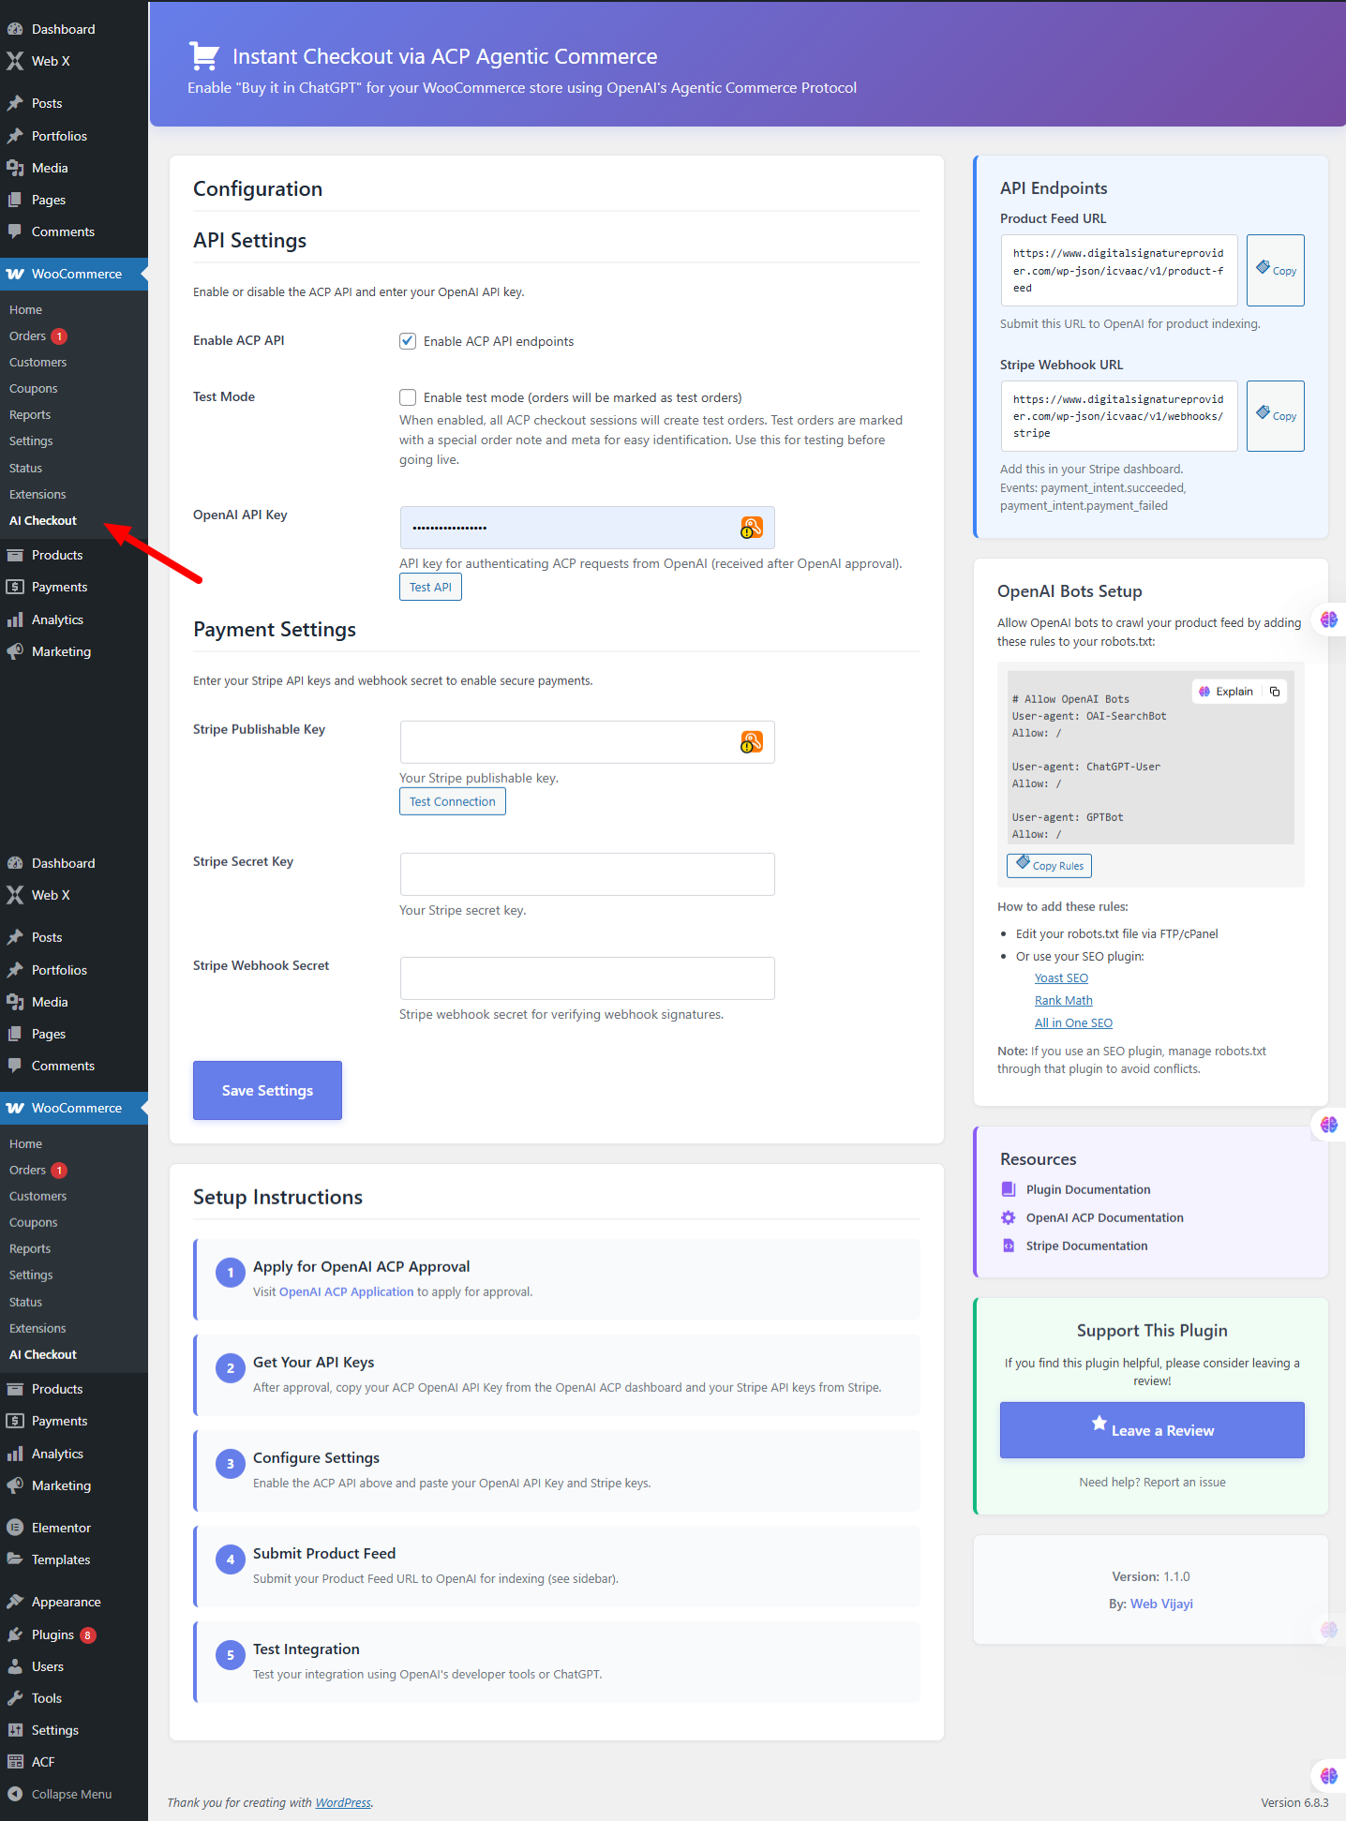The width and height of the screenshot is (1346, 1821).
Task: Follow the WordPress footer link
Action: (x=343, y=1802)
